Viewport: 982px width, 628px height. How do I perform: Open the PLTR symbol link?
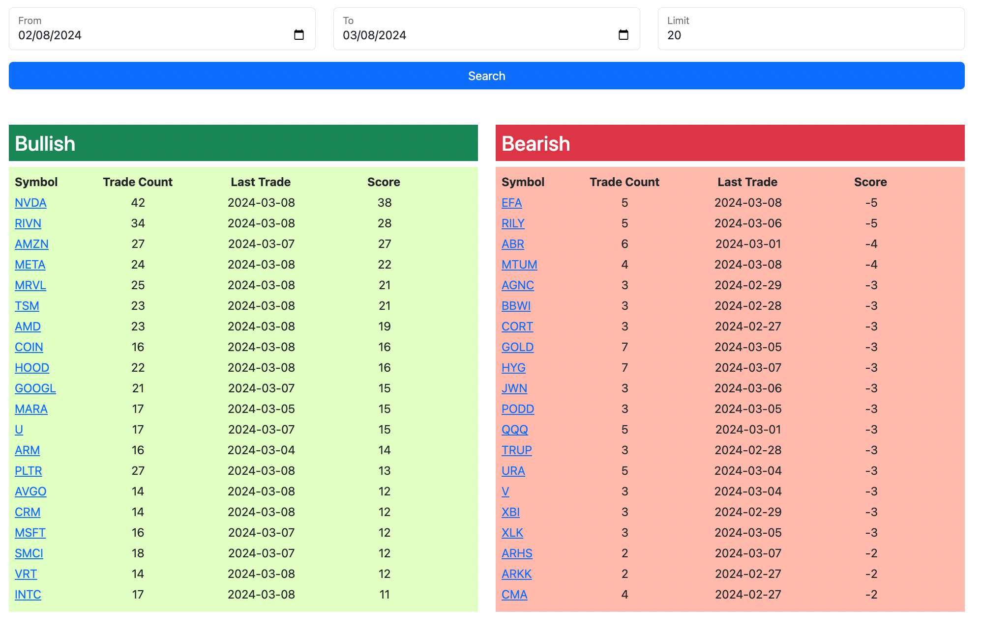pyautogui.click(x=29, y=471)
